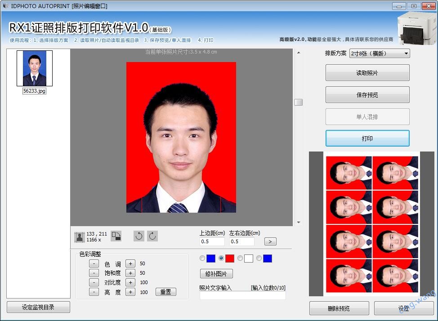The width and height of the screenshot is (438, 321).
Task: Select the white background radio button
Action: [x=240, y=259]
